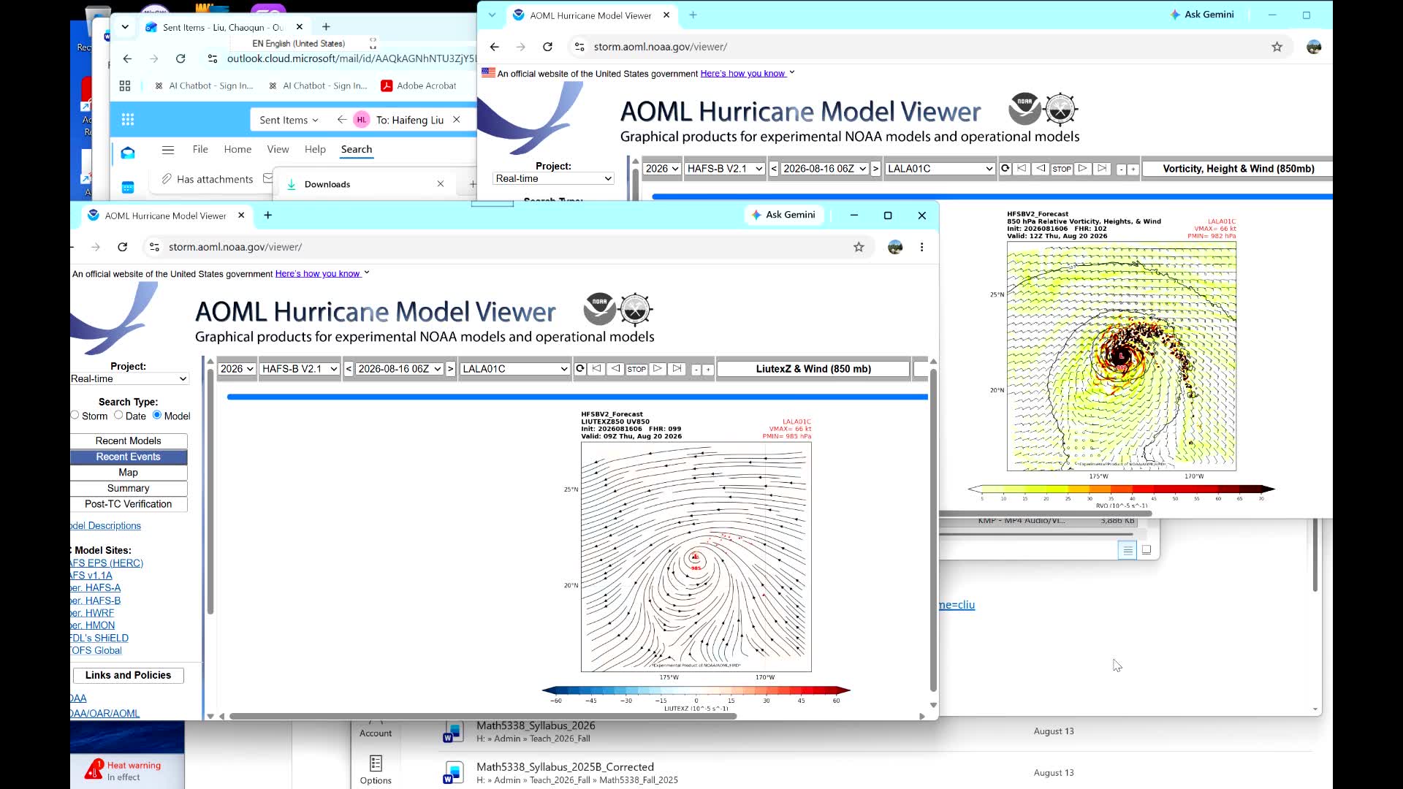Follow the GFDL's SHiELD model site link
1403x789 pixels.
pyautogui.click(x=99, y=638)
